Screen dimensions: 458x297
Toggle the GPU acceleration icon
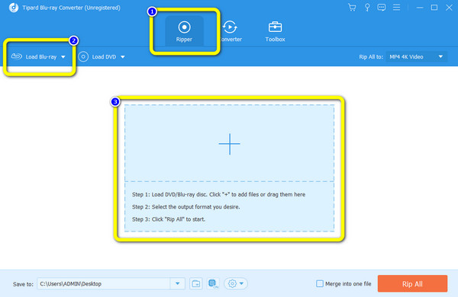[213, 283]
